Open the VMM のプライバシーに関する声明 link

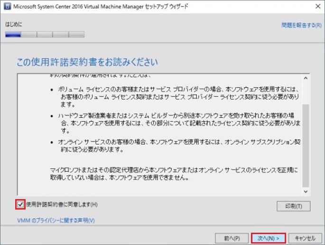tap(56, 220)
